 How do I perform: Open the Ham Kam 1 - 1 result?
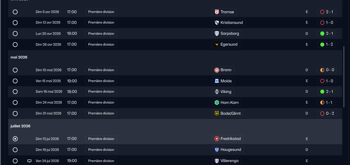click(327, 103)
